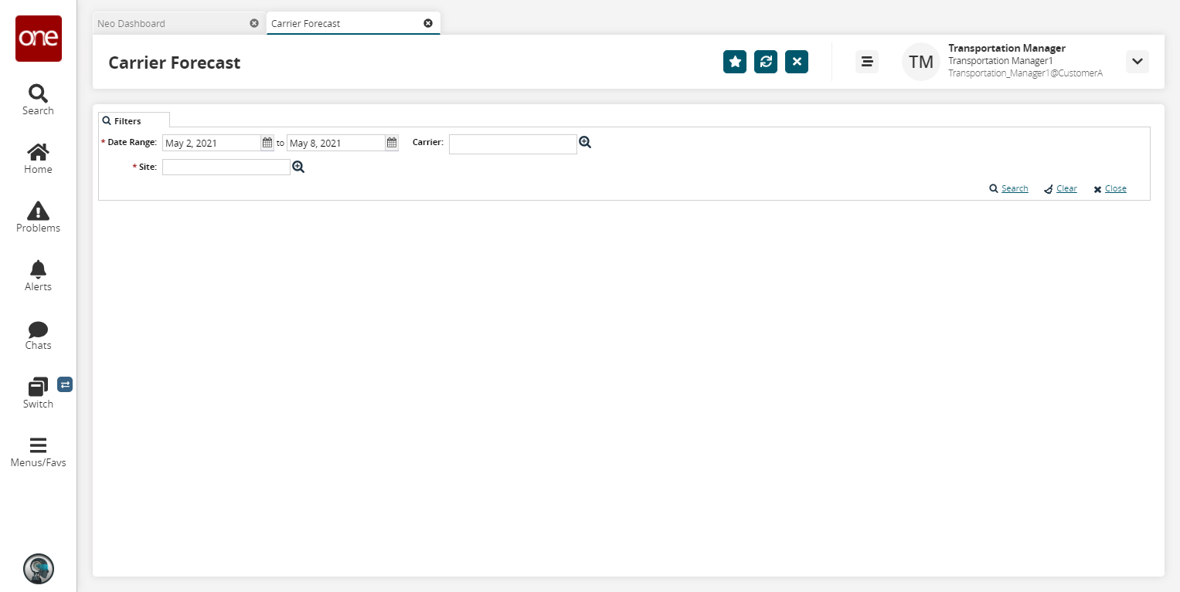1180x592 pixels.
Task: Click the Search link in filters
Action: coord(1015,188)
